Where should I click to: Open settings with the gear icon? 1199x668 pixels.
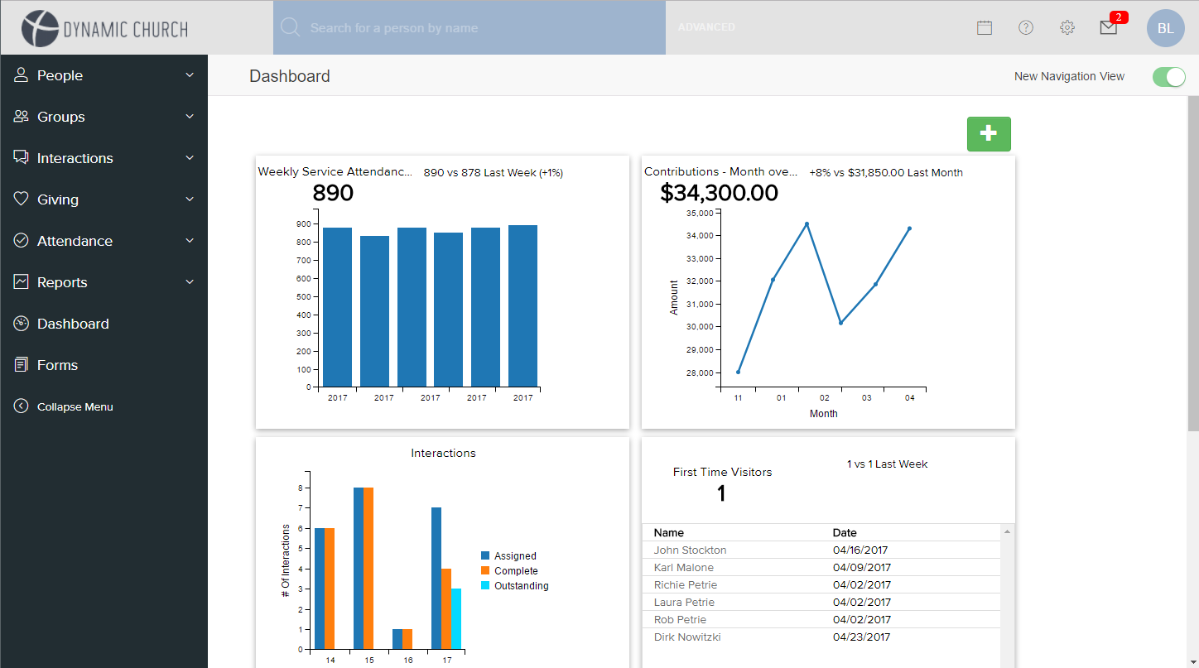coord(1067,27)
